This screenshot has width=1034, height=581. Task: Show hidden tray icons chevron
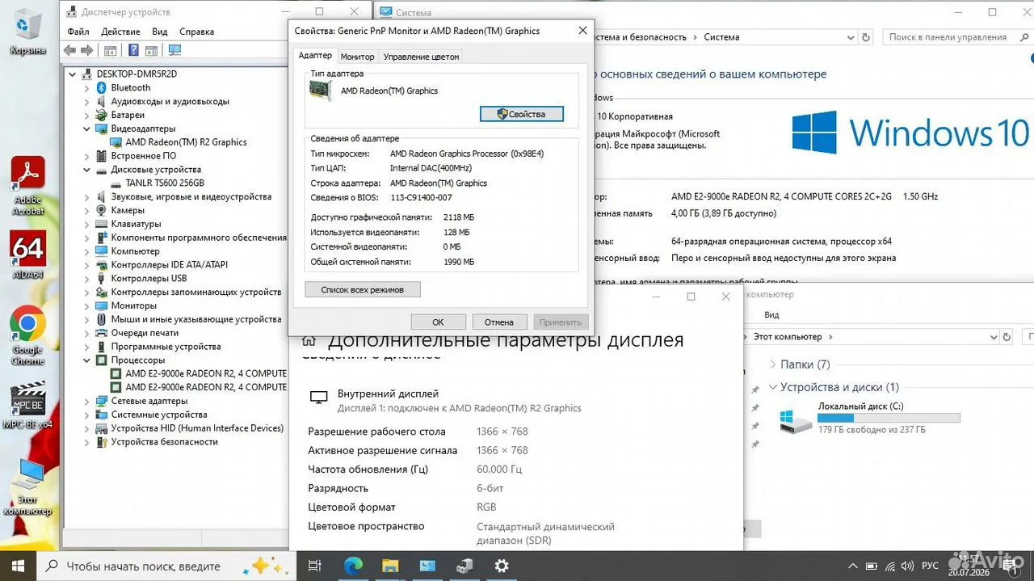tap(853, 566)
